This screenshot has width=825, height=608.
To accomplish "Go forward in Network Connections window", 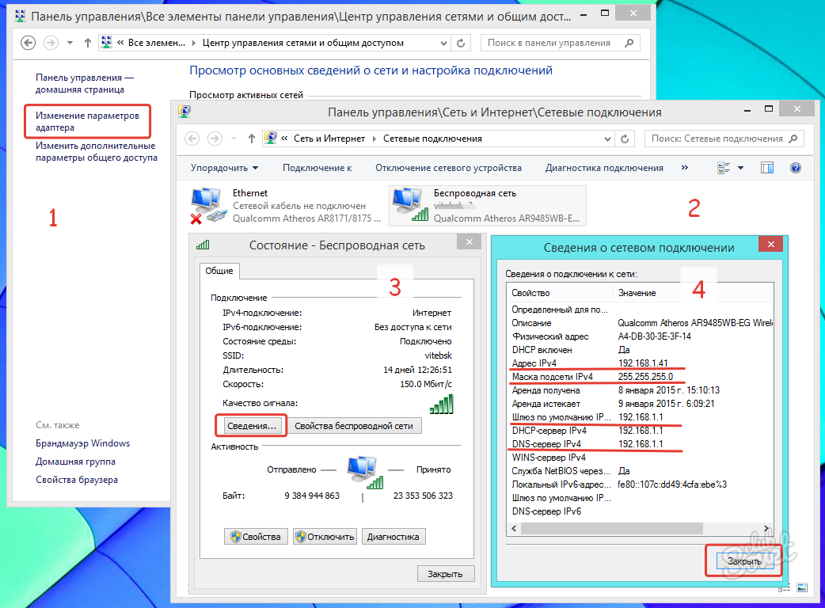I will (215, 139).
